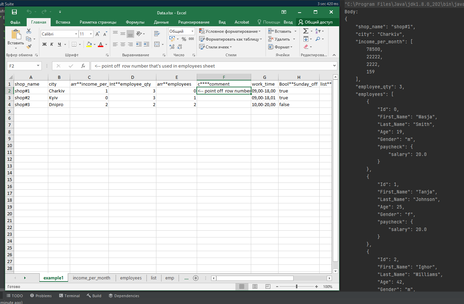Increase the cell indent
This screenshot has width=464, height=304.
click(146, 44)
